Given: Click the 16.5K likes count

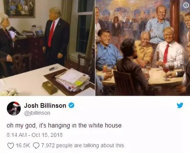Looking at the screenshot, I should (x=23, y=145).
